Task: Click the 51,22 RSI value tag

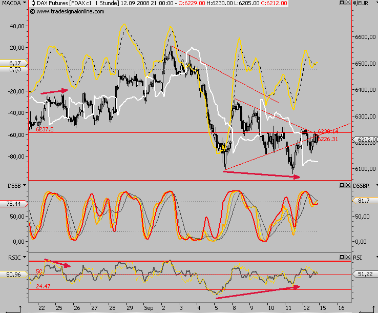Action: click(x=366, y=274)
